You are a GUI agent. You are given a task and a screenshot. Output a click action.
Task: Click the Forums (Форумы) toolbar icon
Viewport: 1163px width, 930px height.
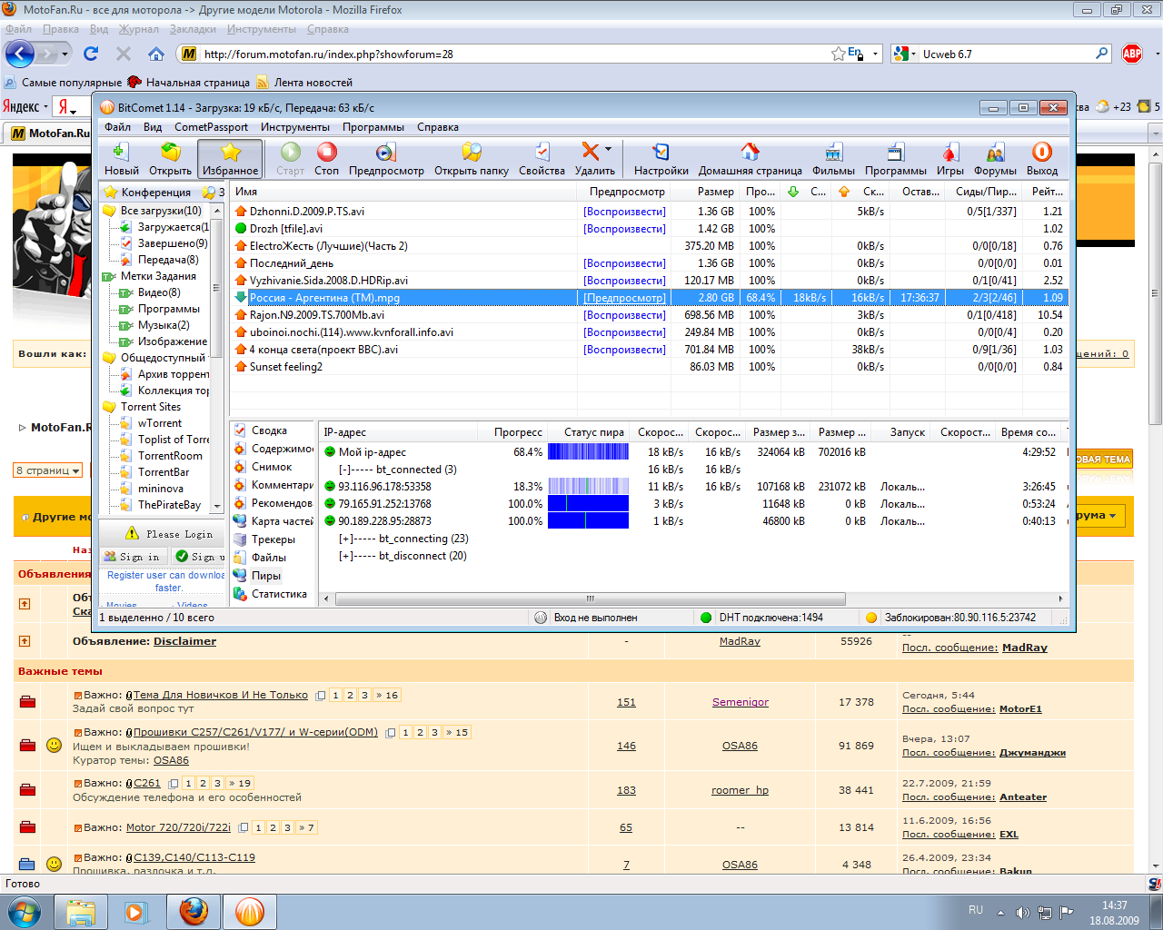pyautogui.click(x=995, y=158)
